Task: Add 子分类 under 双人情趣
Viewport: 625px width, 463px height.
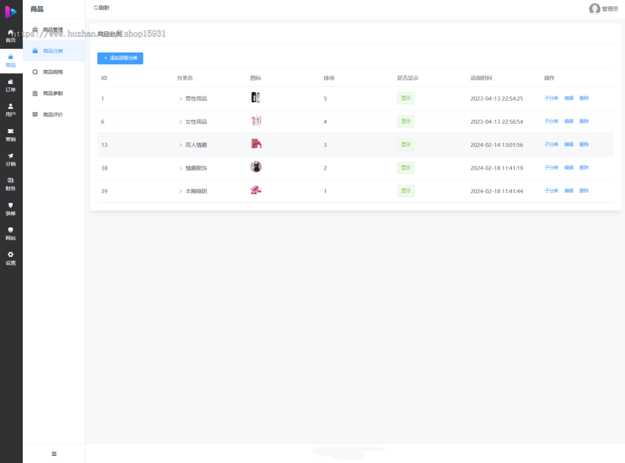Action: [x=551, y=144]
